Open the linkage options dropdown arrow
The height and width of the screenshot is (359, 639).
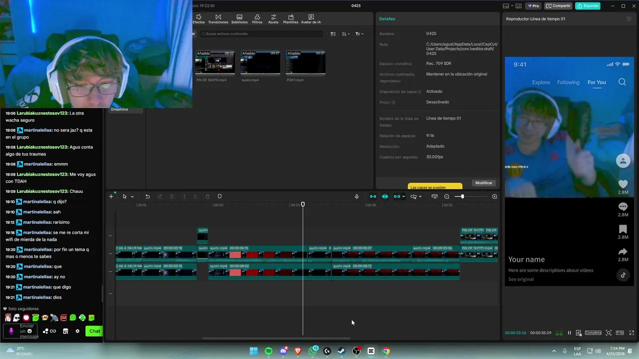(x=403, y=196)
